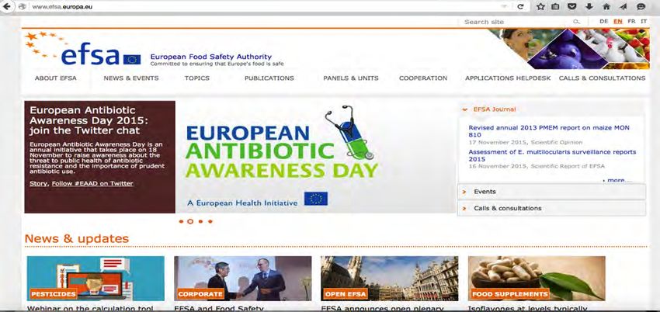Select the first carousel slide dot
The image size is (660, 312).
coord(181,221)
